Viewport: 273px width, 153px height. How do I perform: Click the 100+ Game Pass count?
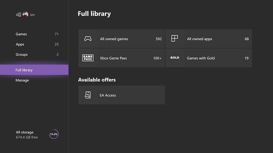157,58
